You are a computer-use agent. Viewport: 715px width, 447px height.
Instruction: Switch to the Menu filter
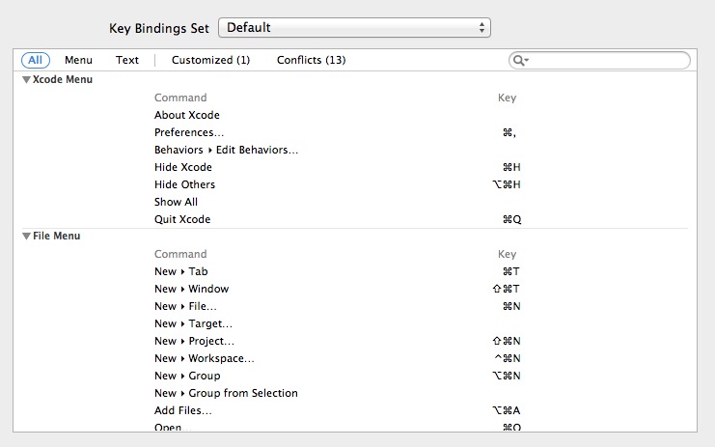[78, 60]
